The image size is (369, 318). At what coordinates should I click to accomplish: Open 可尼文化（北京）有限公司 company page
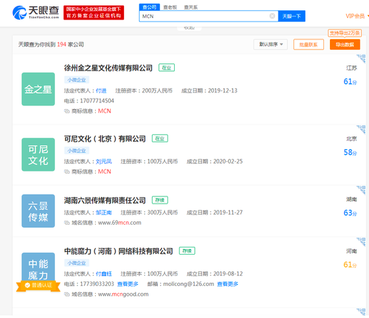(x=105, y=138)
